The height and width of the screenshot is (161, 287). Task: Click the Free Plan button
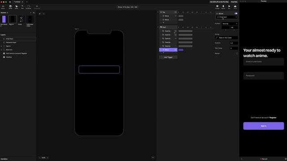[234, 2]
